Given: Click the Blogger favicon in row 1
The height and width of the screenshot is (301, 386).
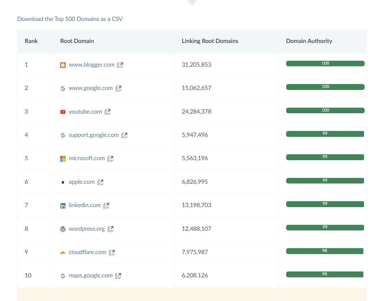Looking at the screenshot, I should (63, 65).
